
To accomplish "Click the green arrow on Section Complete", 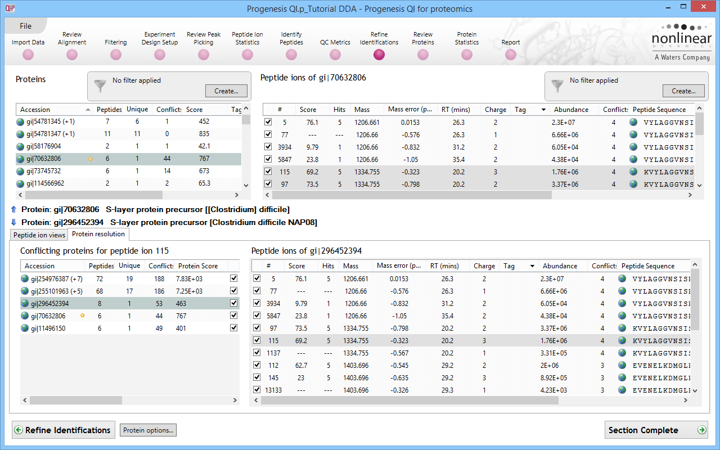I will [x=701, y=430].
